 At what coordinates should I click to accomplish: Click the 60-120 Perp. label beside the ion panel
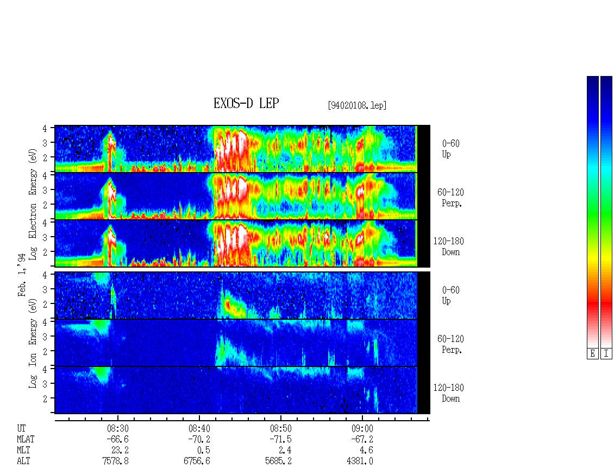450,344
